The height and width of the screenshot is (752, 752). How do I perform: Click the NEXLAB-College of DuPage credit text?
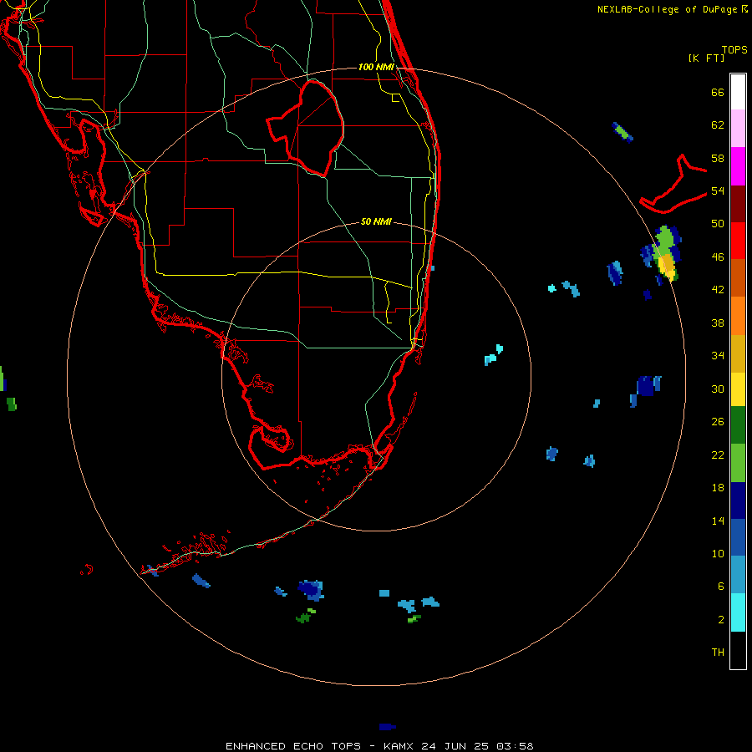pyautogui.click(x=667, y=9)
